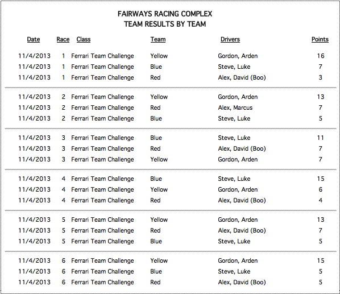The width and height of the screenshot is (340, 294).
Task: Click Blue team entry in race 3
Action: coord(156,138)
